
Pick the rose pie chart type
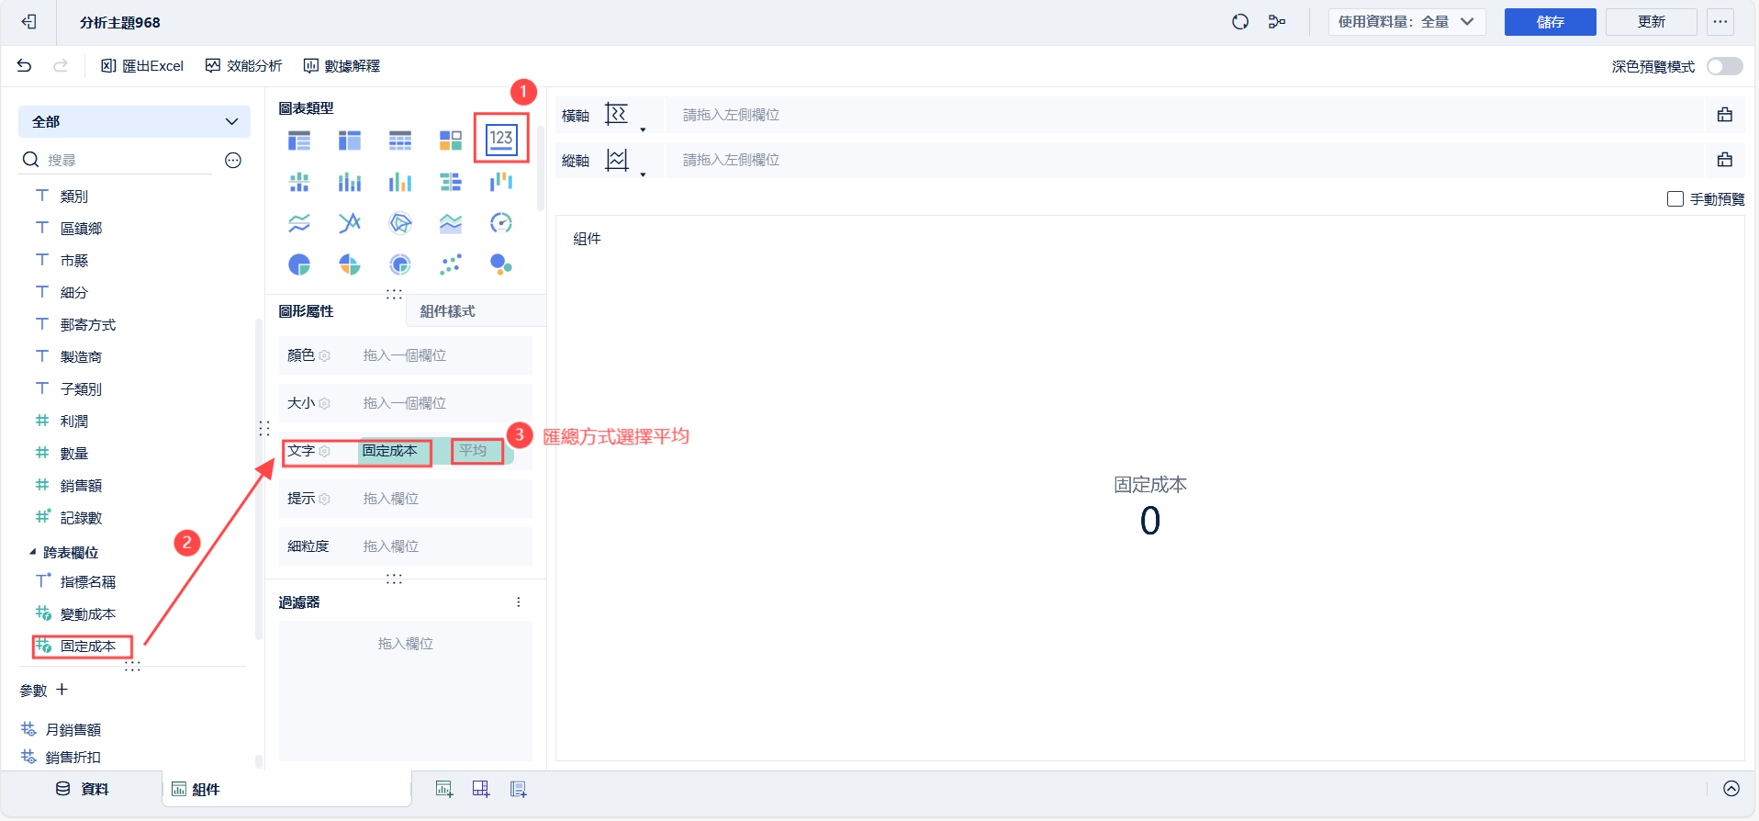(350, 264)
